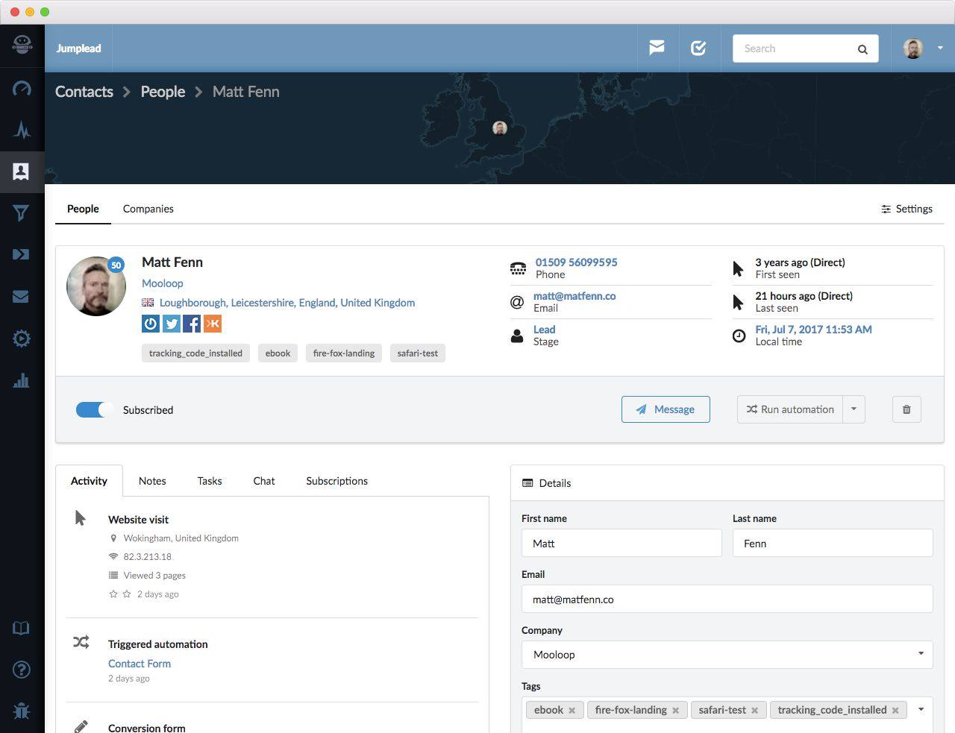Viewport: 955px width, 733px height.
Task: Open the Contact Form automation link
Action: point(140,664)
